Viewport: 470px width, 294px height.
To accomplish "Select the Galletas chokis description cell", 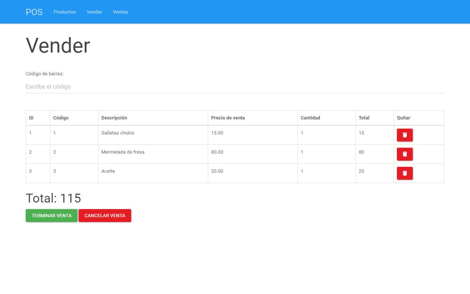I will point(118,133).
